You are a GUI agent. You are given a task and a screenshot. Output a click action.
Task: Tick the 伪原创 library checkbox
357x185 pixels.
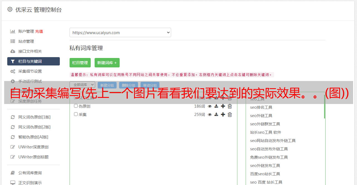tap(76, 106)
